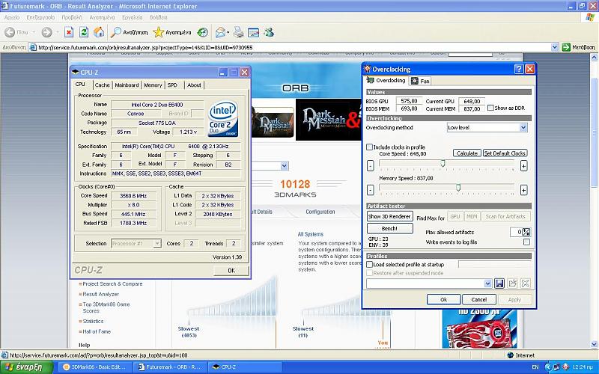Open the About tab in CPU-Z
This screenshot has height=374, width=599.
[194, 85]
